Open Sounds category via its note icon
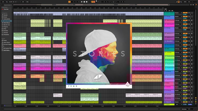The image size is (198, 111). coord(3,15)
